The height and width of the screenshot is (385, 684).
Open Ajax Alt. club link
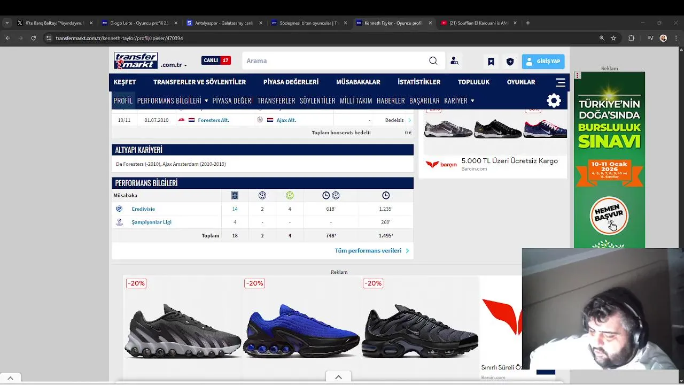coord(286,120)
